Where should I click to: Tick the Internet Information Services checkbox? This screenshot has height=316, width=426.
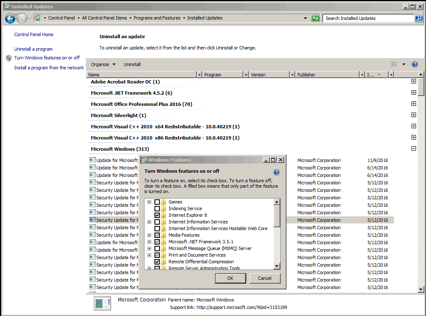pyautogui.click(x=157, y=222)
